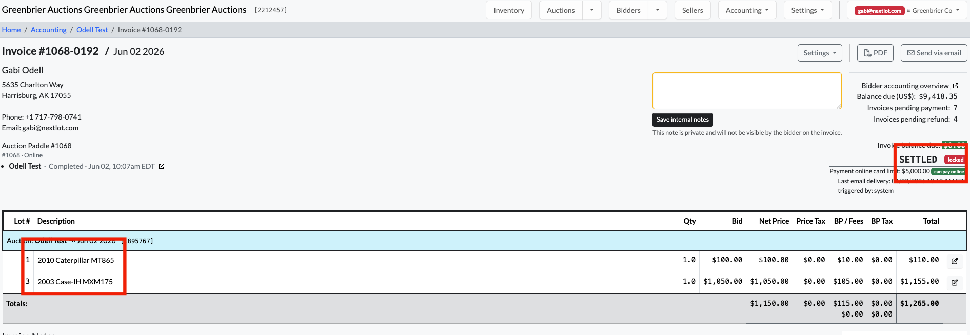
Task: Click the Invoices pending refund count
Action: tap(955, 119)
